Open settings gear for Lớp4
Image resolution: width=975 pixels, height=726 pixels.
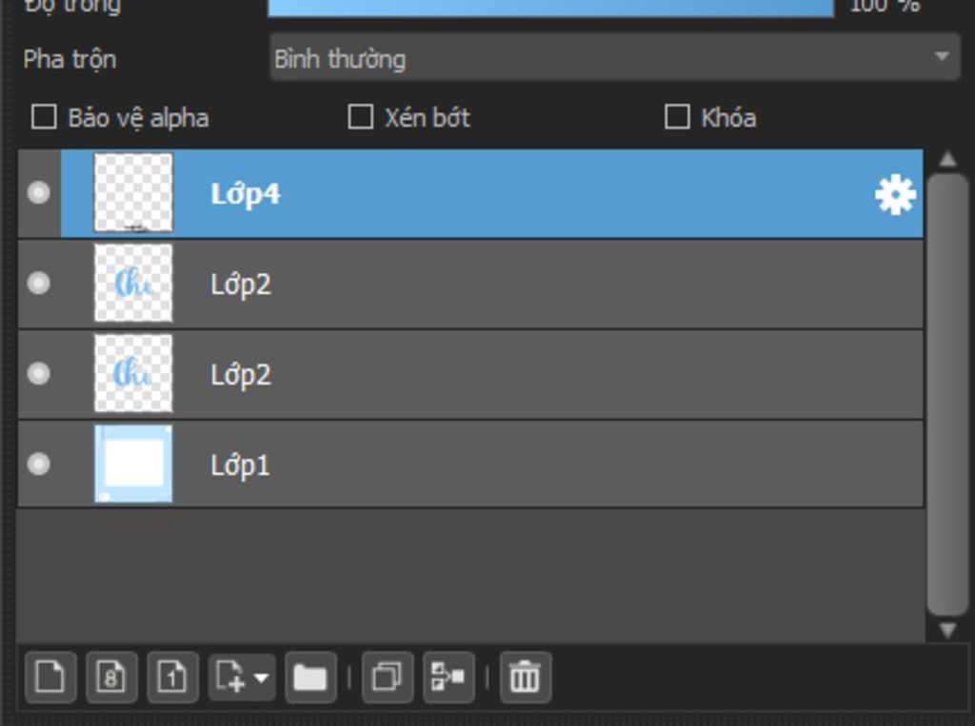[x=894, y=195]
